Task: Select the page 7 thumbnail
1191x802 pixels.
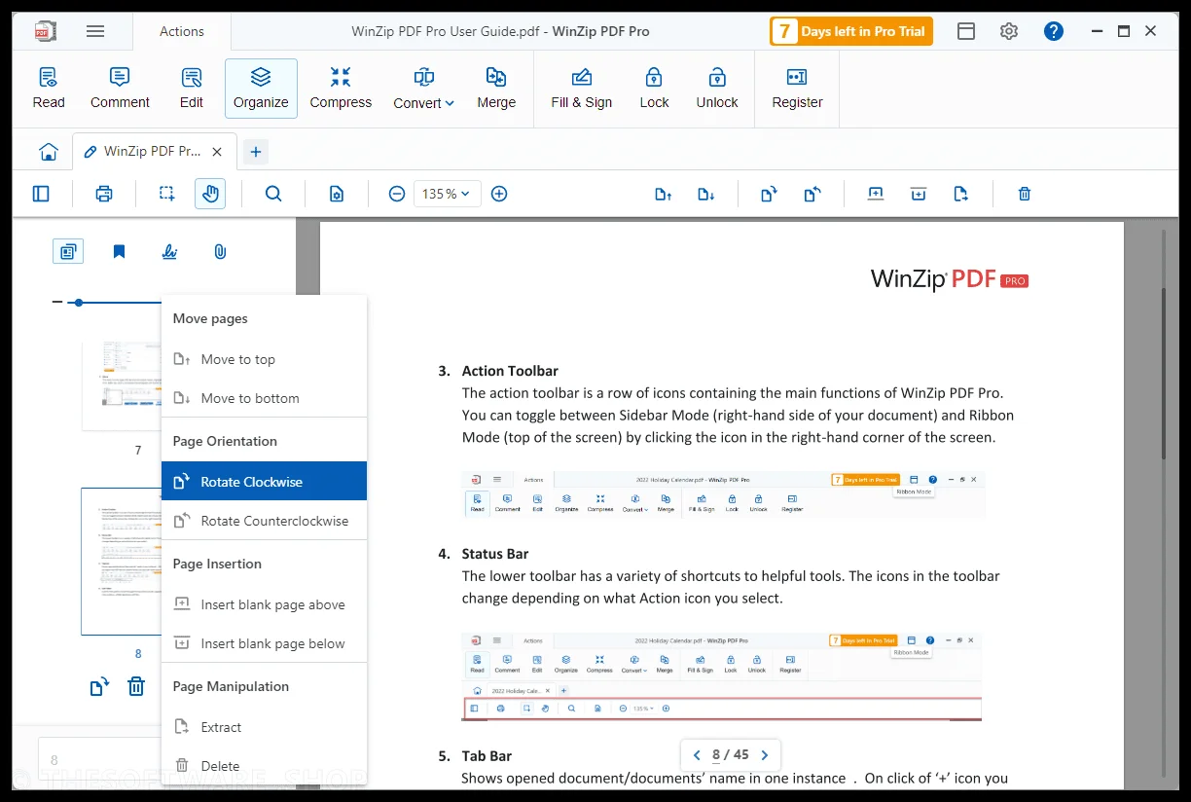Action: (122, 384)
